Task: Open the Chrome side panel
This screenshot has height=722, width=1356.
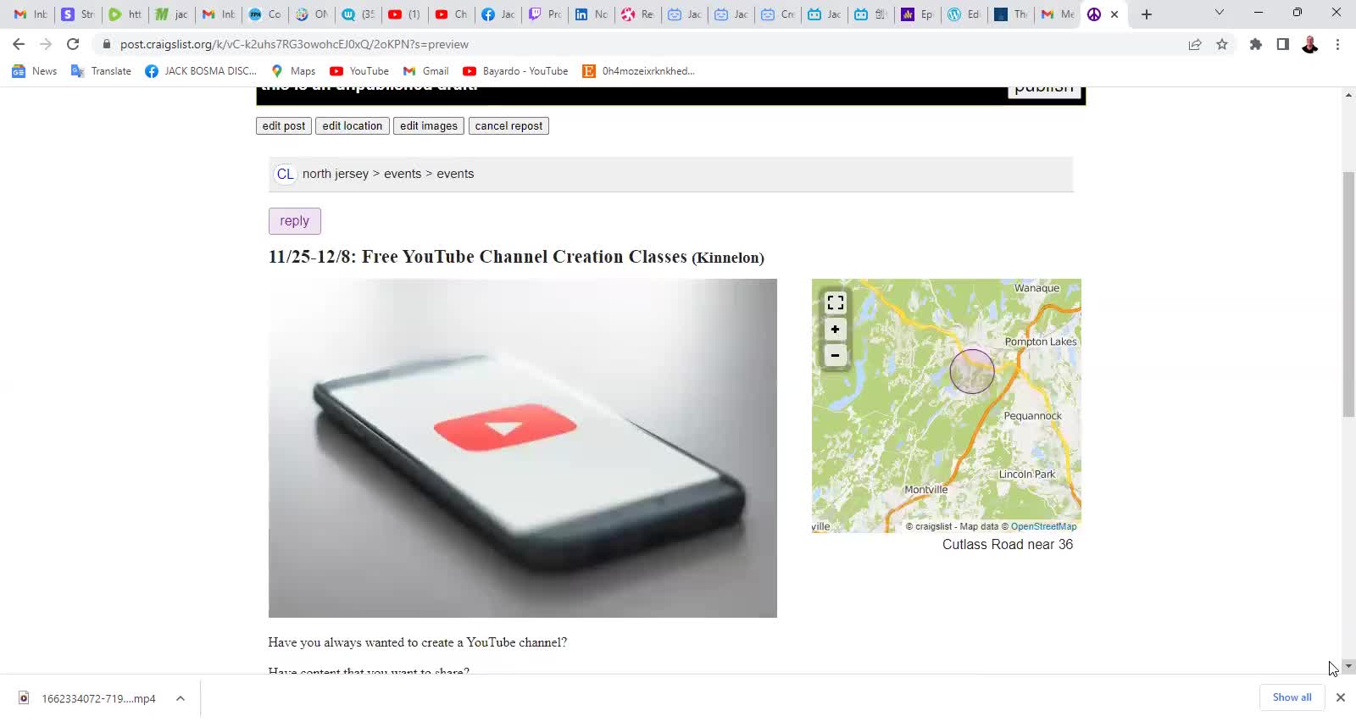Action: 1283,44
